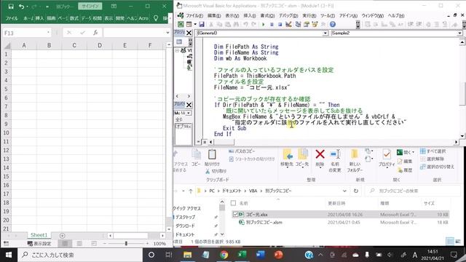Open the ファイル menu in VBA editor
This screenshot has width=466, height=262.
click(x=194, y=16)
